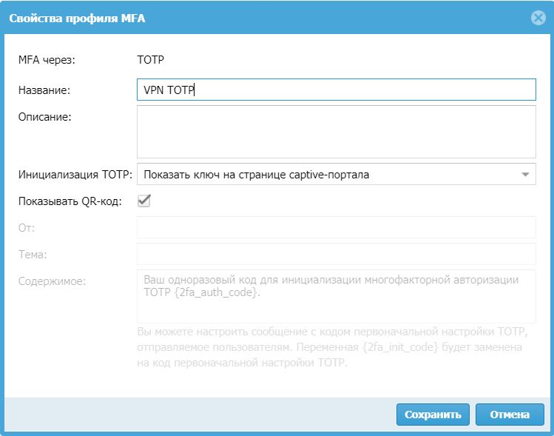Click the TOTP value next to MFA через

[151, 58]
